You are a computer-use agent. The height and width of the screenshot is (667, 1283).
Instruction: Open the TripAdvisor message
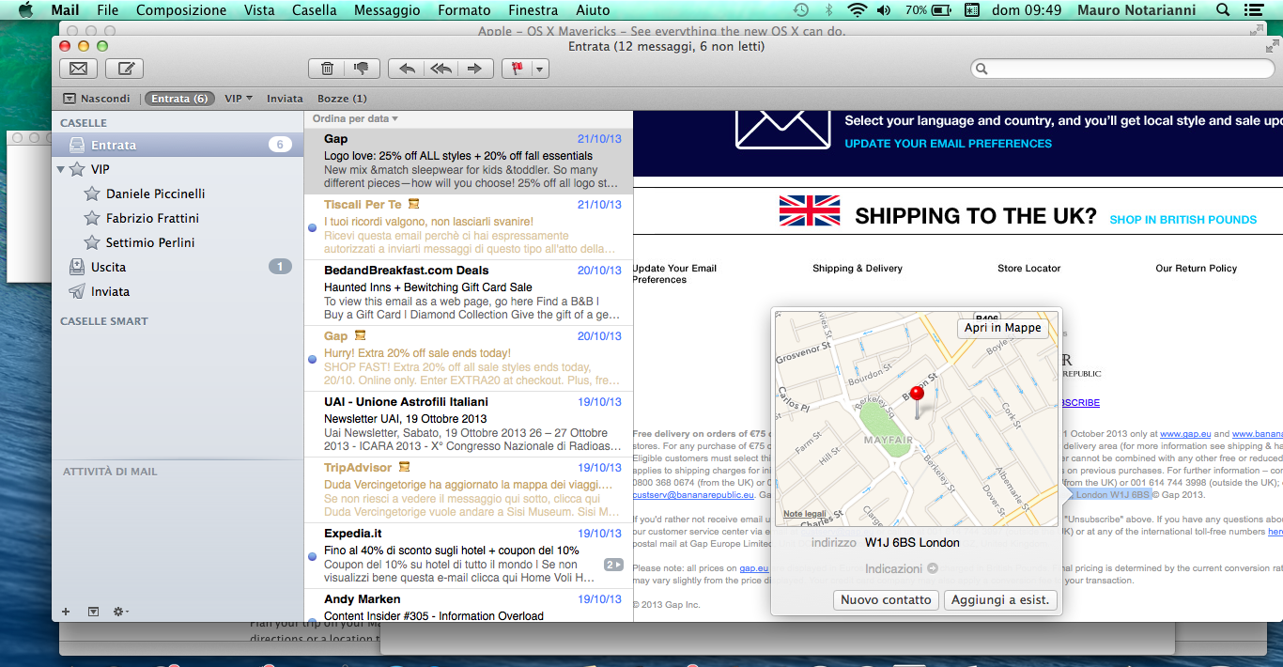pos(469,489)
